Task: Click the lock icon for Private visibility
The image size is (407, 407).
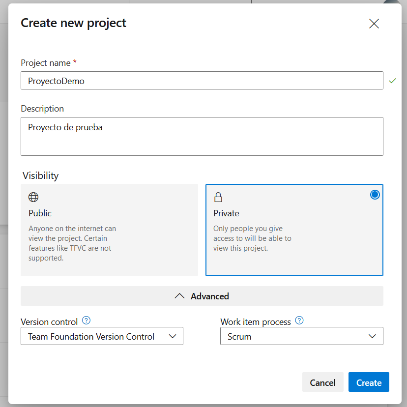Action: coord(218,197)
